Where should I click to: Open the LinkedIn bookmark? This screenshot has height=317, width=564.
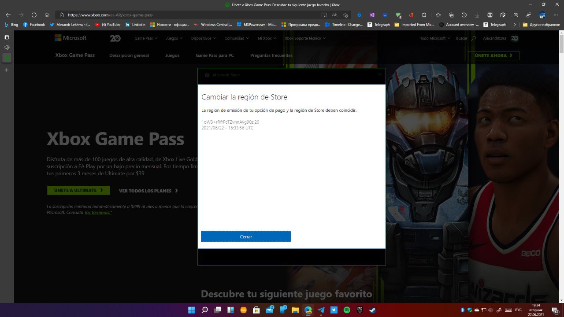pos(135,25)
